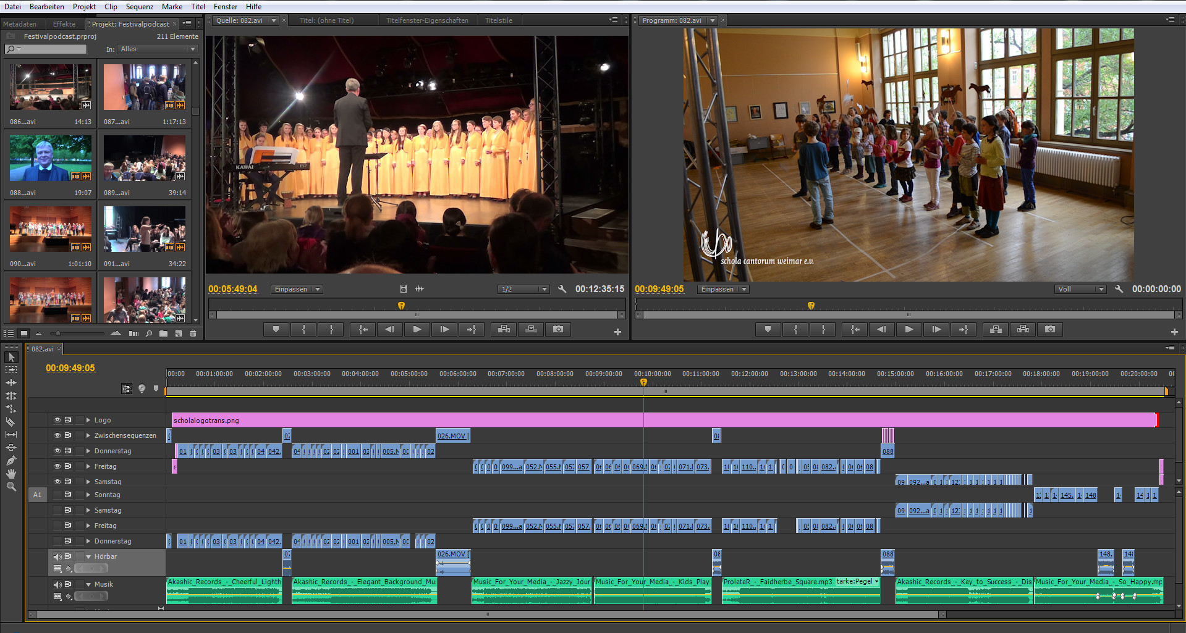Open the Voll resolution dropdown in Program monitor
Viewport: 1186px width, 633px height.
coord(1080,289)
